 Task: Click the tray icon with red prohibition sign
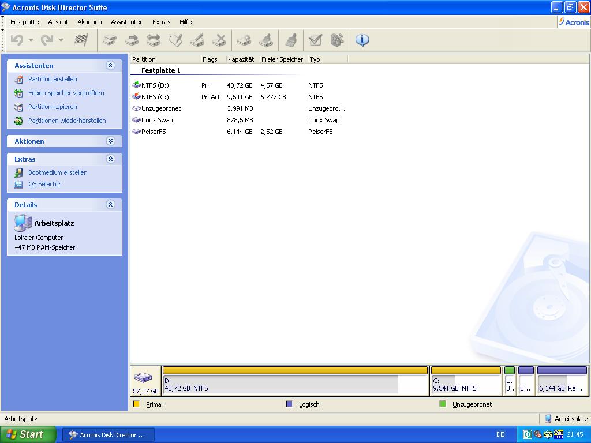(538, 434)
